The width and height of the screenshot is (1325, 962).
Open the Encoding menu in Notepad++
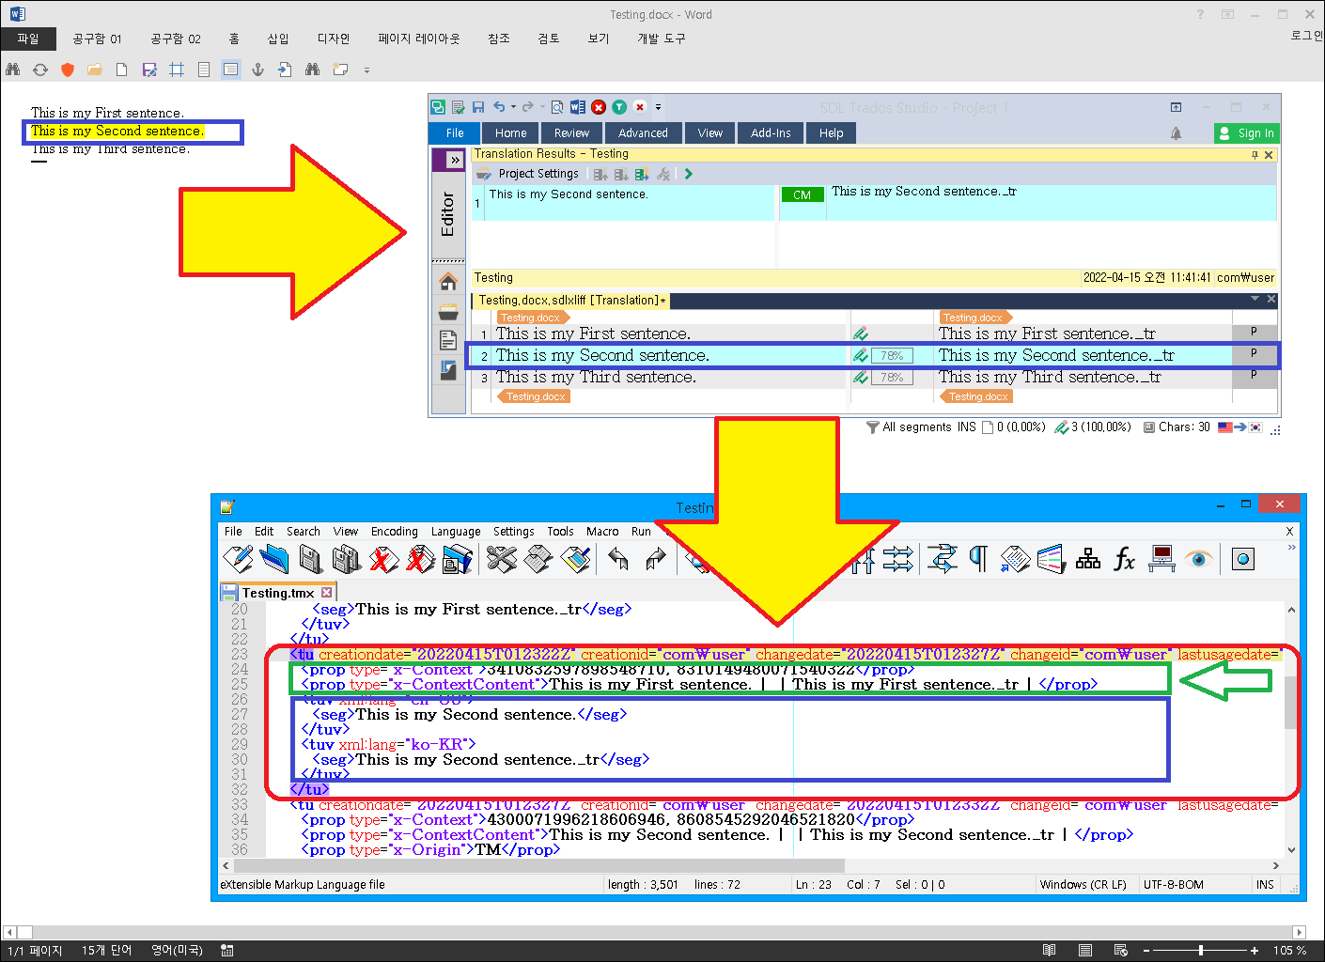click(395, 532)
